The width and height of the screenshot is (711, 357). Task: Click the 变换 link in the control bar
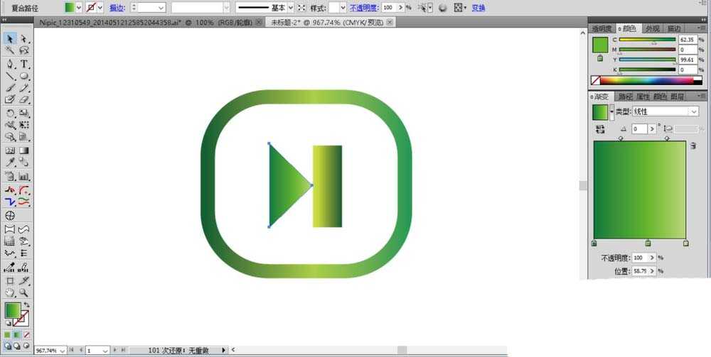479,7
